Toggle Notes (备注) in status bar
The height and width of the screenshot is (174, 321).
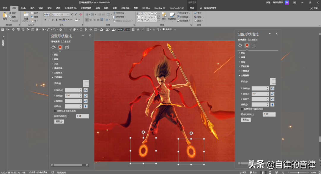(x=243, y=173)
